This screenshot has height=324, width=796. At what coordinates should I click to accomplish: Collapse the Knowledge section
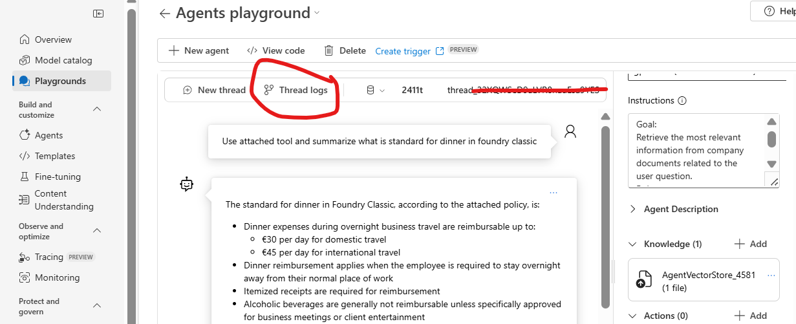pyautogui.click(x=632, y=244)
